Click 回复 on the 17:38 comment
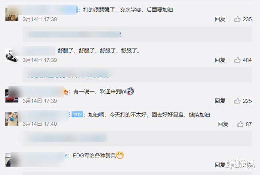 tap(220, 19)
